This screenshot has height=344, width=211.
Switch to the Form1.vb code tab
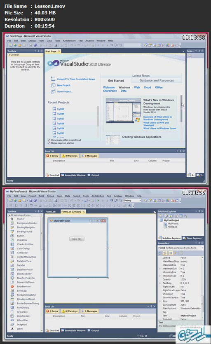pos(51,212)
